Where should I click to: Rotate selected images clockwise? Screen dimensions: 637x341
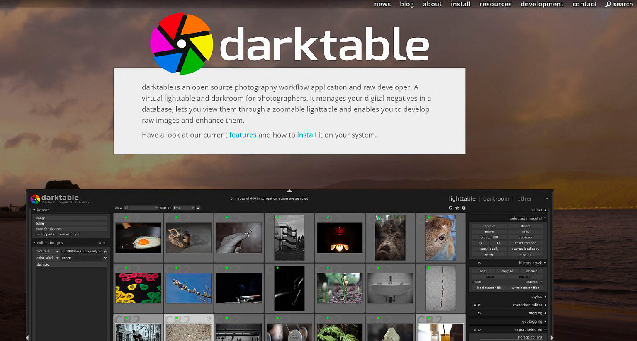click(498, 243)
